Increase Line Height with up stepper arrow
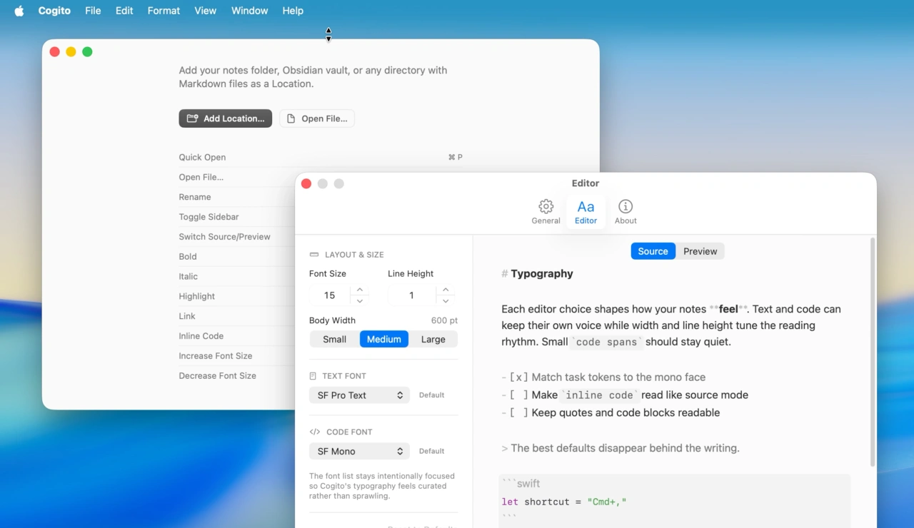 (x=446, y=290)
